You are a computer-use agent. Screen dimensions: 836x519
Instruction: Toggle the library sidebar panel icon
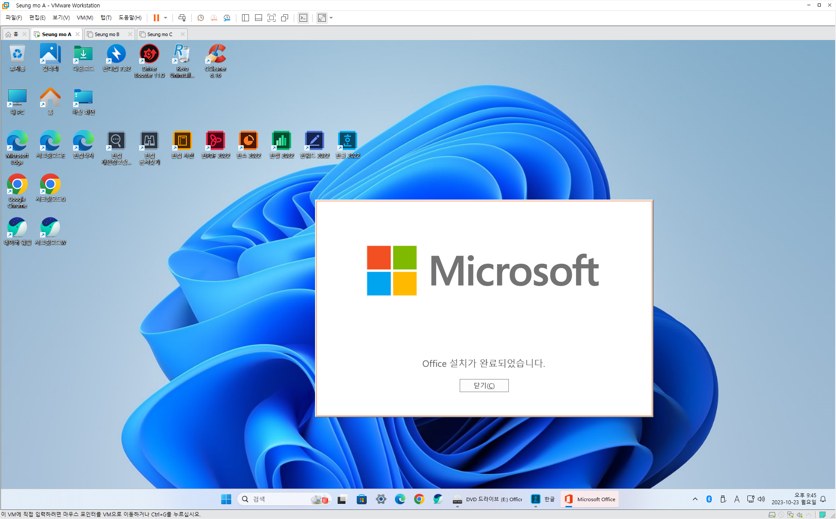[245, 18]
